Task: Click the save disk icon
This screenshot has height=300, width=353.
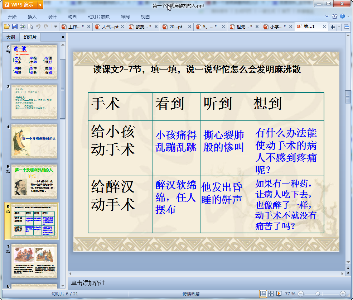Action: 15,27
